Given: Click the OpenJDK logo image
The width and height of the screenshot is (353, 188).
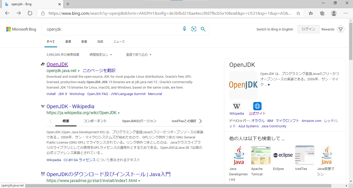Looking at the screenshot, I should pyautogui.click(x=243, y=85).
